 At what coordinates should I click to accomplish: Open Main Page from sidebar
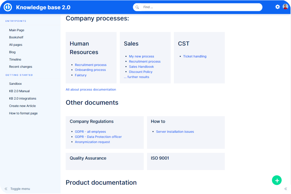[17, 30]
